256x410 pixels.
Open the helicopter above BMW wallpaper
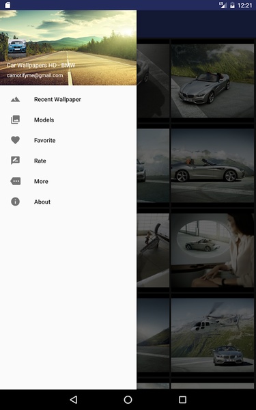tap(212, 336)
